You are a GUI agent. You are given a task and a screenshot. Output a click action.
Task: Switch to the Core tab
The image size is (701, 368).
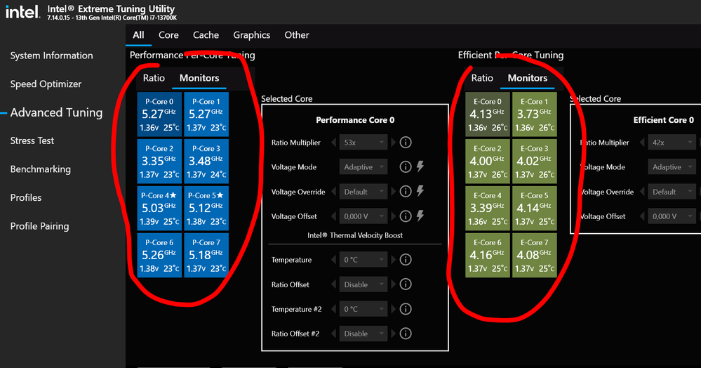coord(168,35)
